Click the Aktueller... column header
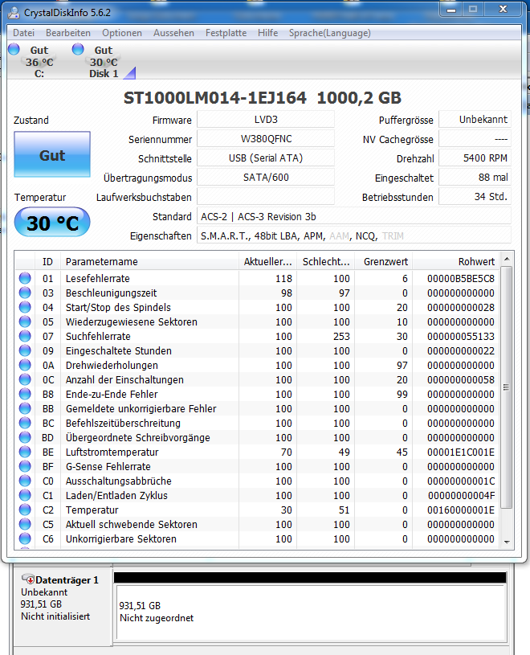Image resolution: width=530 pixels, height=655 pixels. point(267,261)
